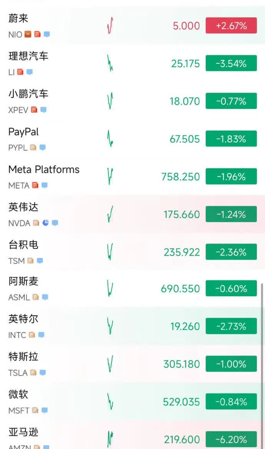
Task: Open the news icon next to ASML
Action: [35, 297]
